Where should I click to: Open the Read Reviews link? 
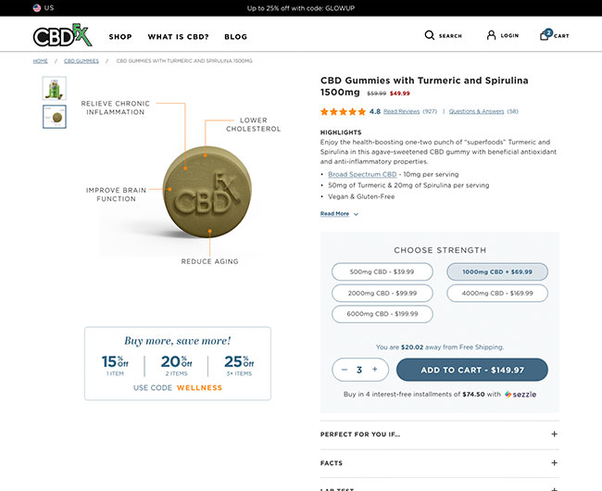[x=401, y=111]
